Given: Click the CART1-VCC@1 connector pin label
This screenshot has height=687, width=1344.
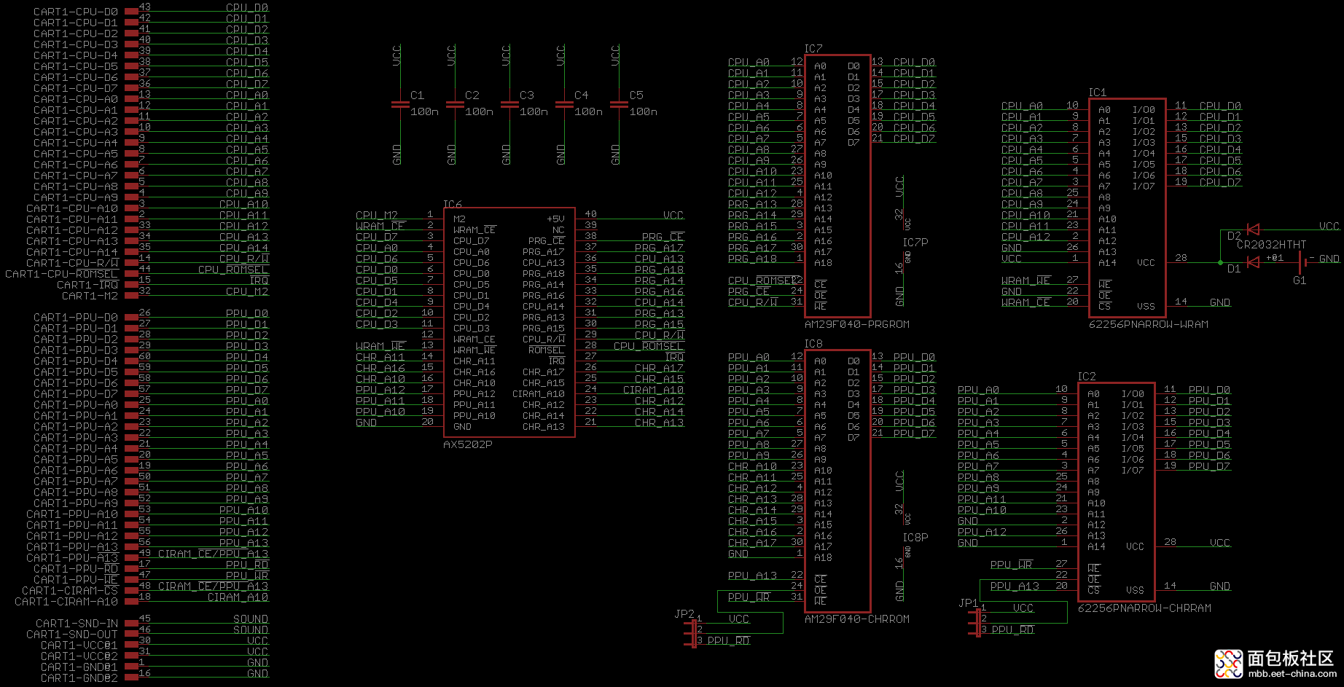Looking at the screenshot, I should [x=79, y=645].
